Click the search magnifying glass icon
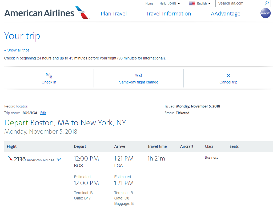Image resolution: width=273 pixels, height=212 pixels. click(x=267, y=3)
